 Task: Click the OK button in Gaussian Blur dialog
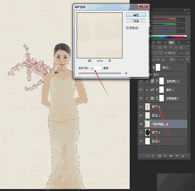pos(136,15)
